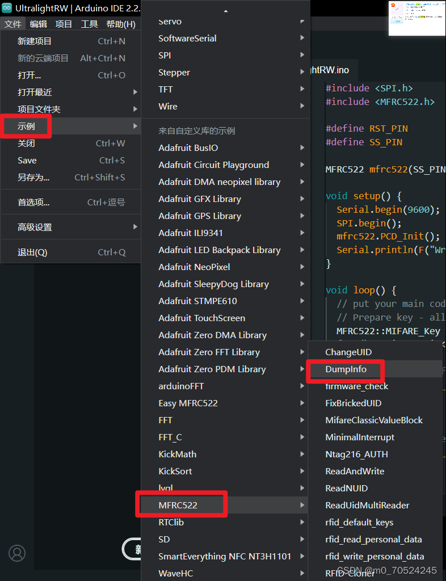Load the ChangeUID example

pyautogui.click(x=376, y=352)
